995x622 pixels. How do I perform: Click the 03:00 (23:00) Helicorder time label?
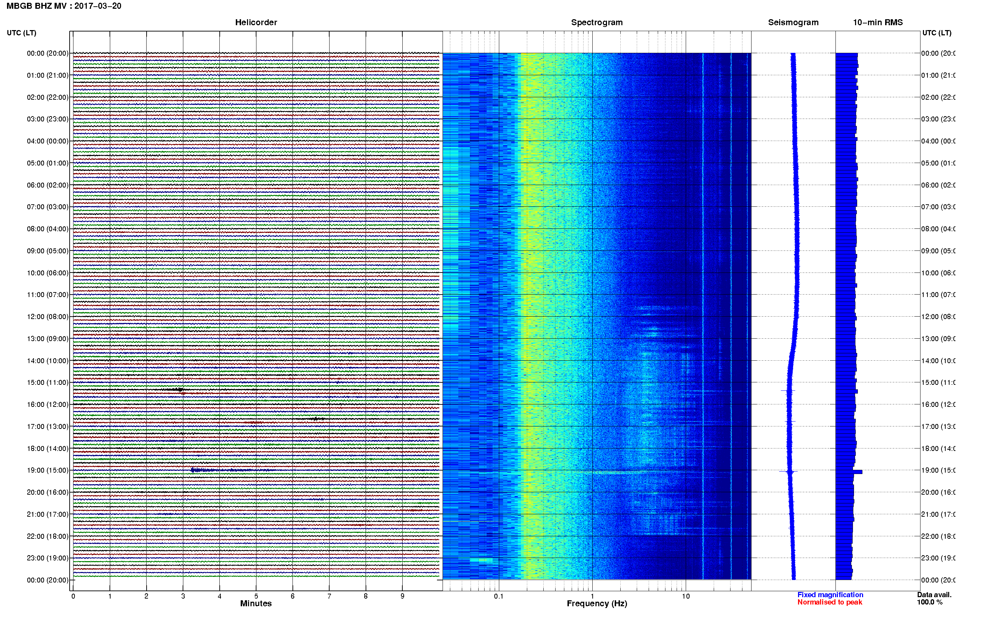click(48, 119)
